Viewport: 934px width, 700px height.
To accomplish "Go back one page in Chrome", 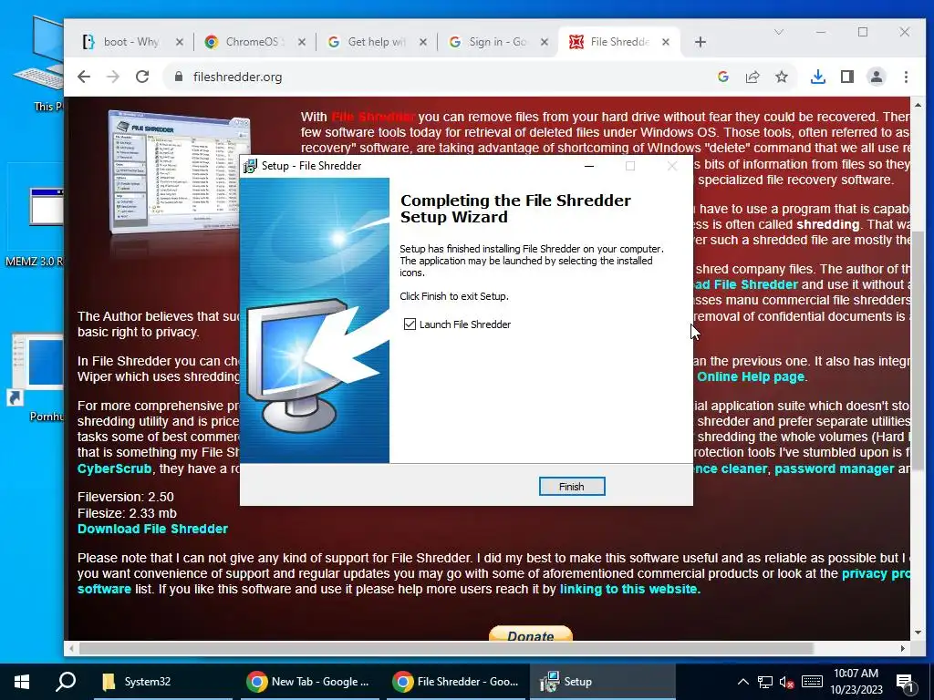I will click(84, 77).
